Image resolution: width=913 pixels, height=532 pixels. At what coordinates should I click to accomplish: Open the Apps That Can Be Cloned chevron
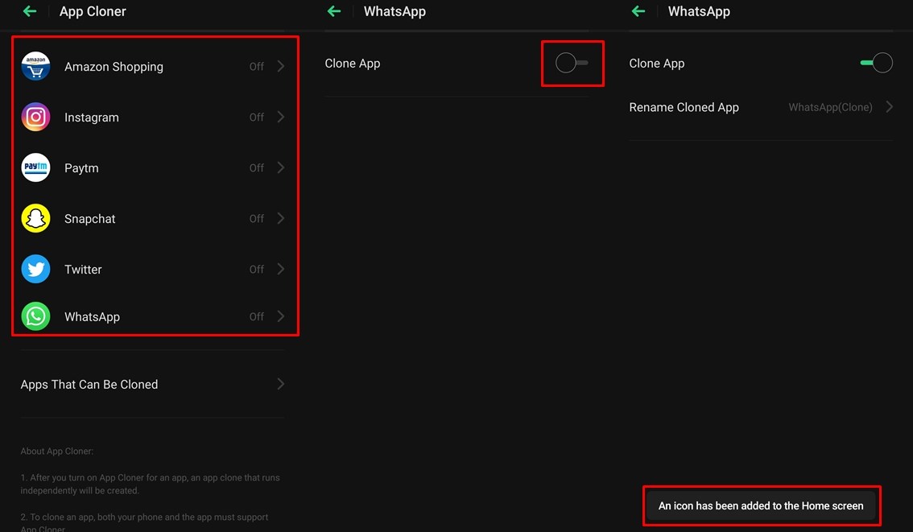coord(281,384)
